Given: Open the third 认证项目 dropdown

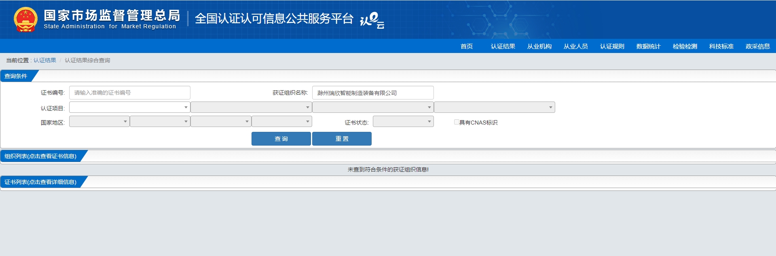Looking at the screenshot, I should 373,107.
